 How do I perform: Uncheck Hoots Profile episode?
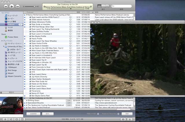(30, 39)
